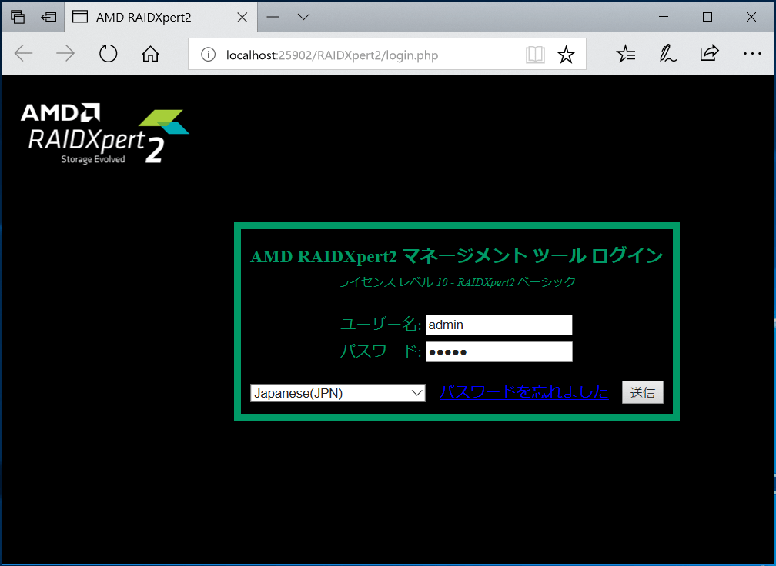The width and height of the screenshot is (776, 566).
Task: Click the browser back arrow
Action: pyautogui.click(x=23, y=53)
